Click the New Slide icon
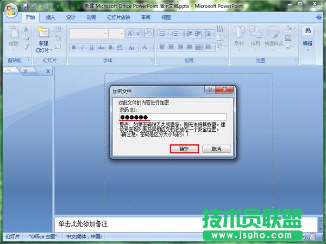This screenshot has width=326, height=244. [x=43, y=34]
